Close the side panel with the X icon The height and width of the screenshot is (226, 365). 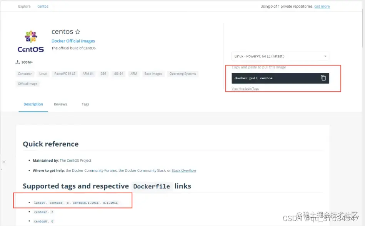coord(4,162)
